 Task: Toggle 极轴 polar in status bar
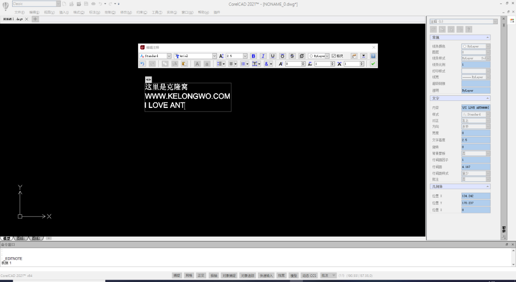[214, 275]
